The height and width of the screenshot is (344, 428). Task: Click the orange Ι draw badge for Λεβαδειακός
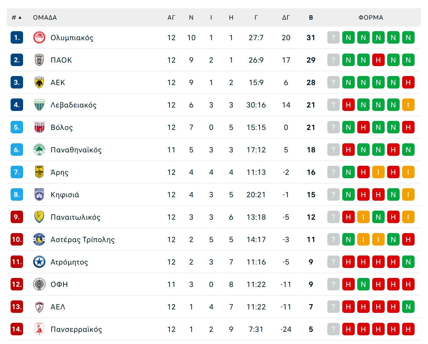pyautogui.click(x=408, y=105)
